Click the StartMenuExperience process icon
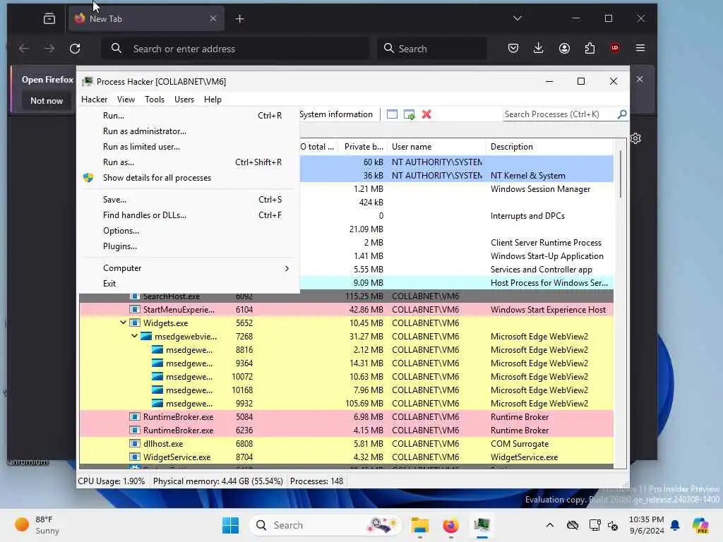 (135, 310)
